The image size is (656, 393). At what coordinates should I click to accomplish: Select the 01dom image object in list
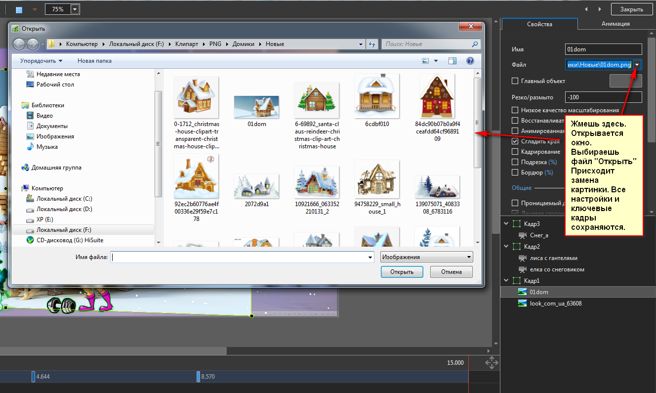538,292
